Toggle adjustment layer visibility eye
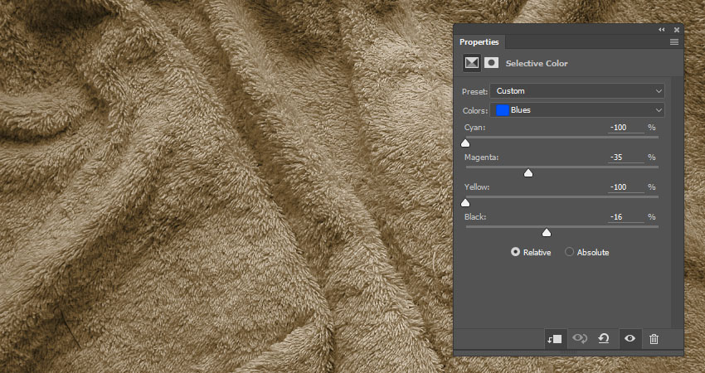Screen dimensions: 705x373 (630, 338)
